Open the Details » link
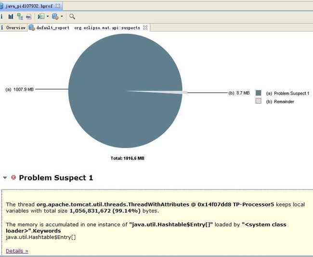 click(x=17, y=251)
